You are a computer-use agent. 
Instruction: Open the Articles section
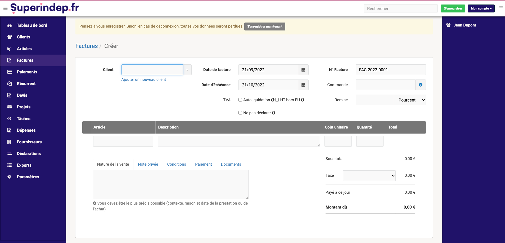pyautogui.click(x=24, y=48)
